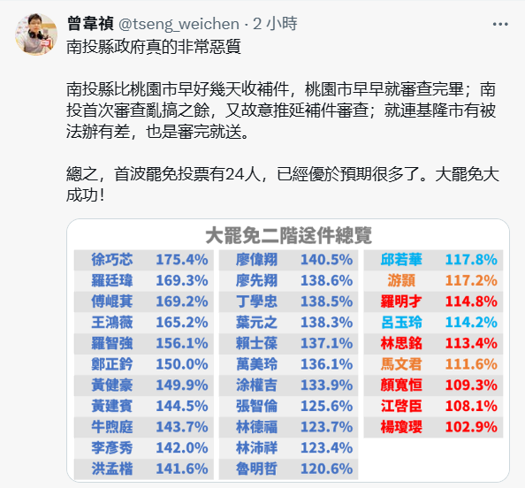Open the 2 小時 timestamp link

click(x=275, y=24)
